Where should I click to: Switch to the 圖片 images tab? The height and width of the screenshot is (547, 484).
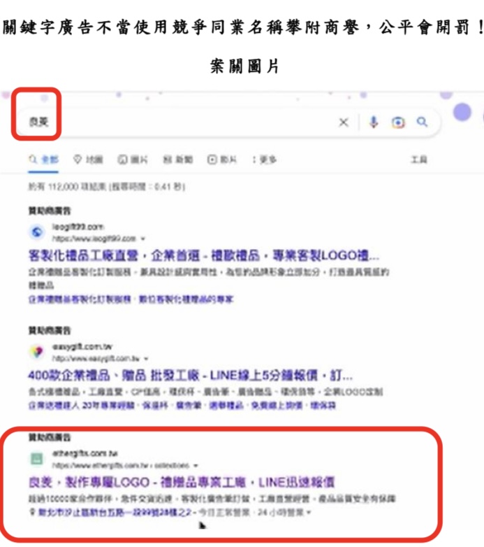coord(133,159)
